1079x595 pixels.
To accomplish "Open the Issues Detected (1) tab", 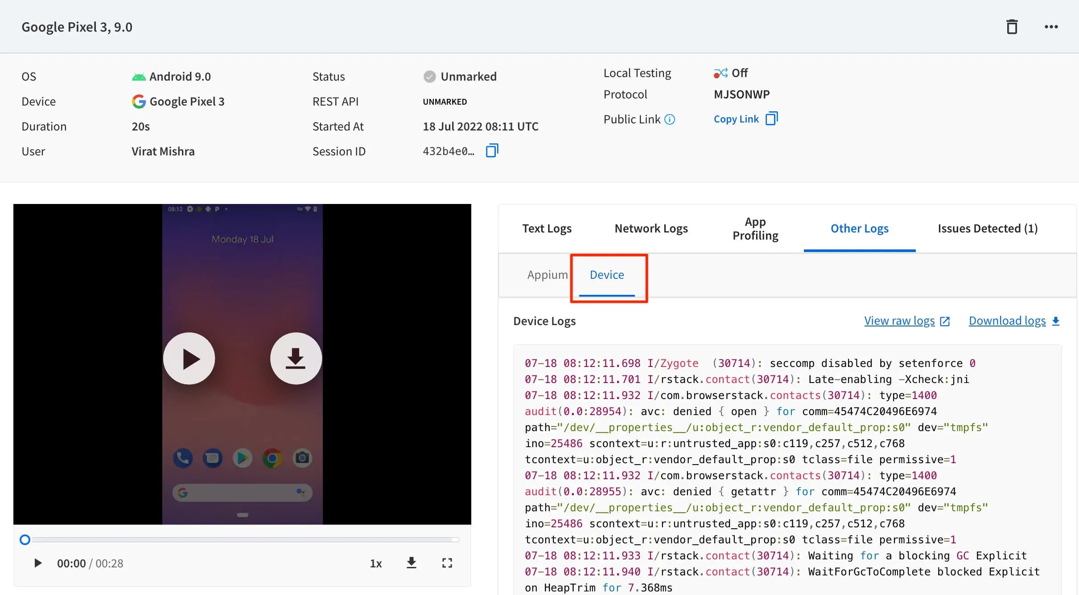I will coord(988,228).
